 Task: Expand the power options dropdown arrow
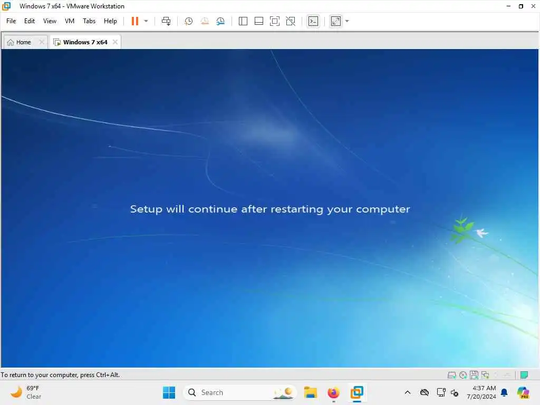[146, 21]
